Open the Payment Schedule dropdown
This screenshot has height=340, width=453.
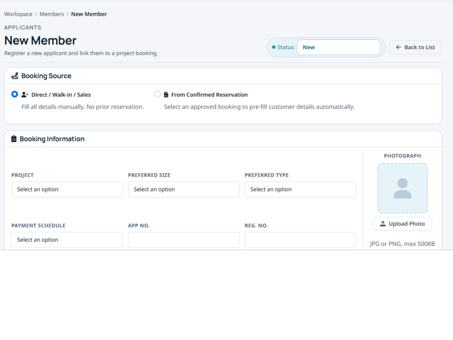pyautogui.click(x=67, y=240)
